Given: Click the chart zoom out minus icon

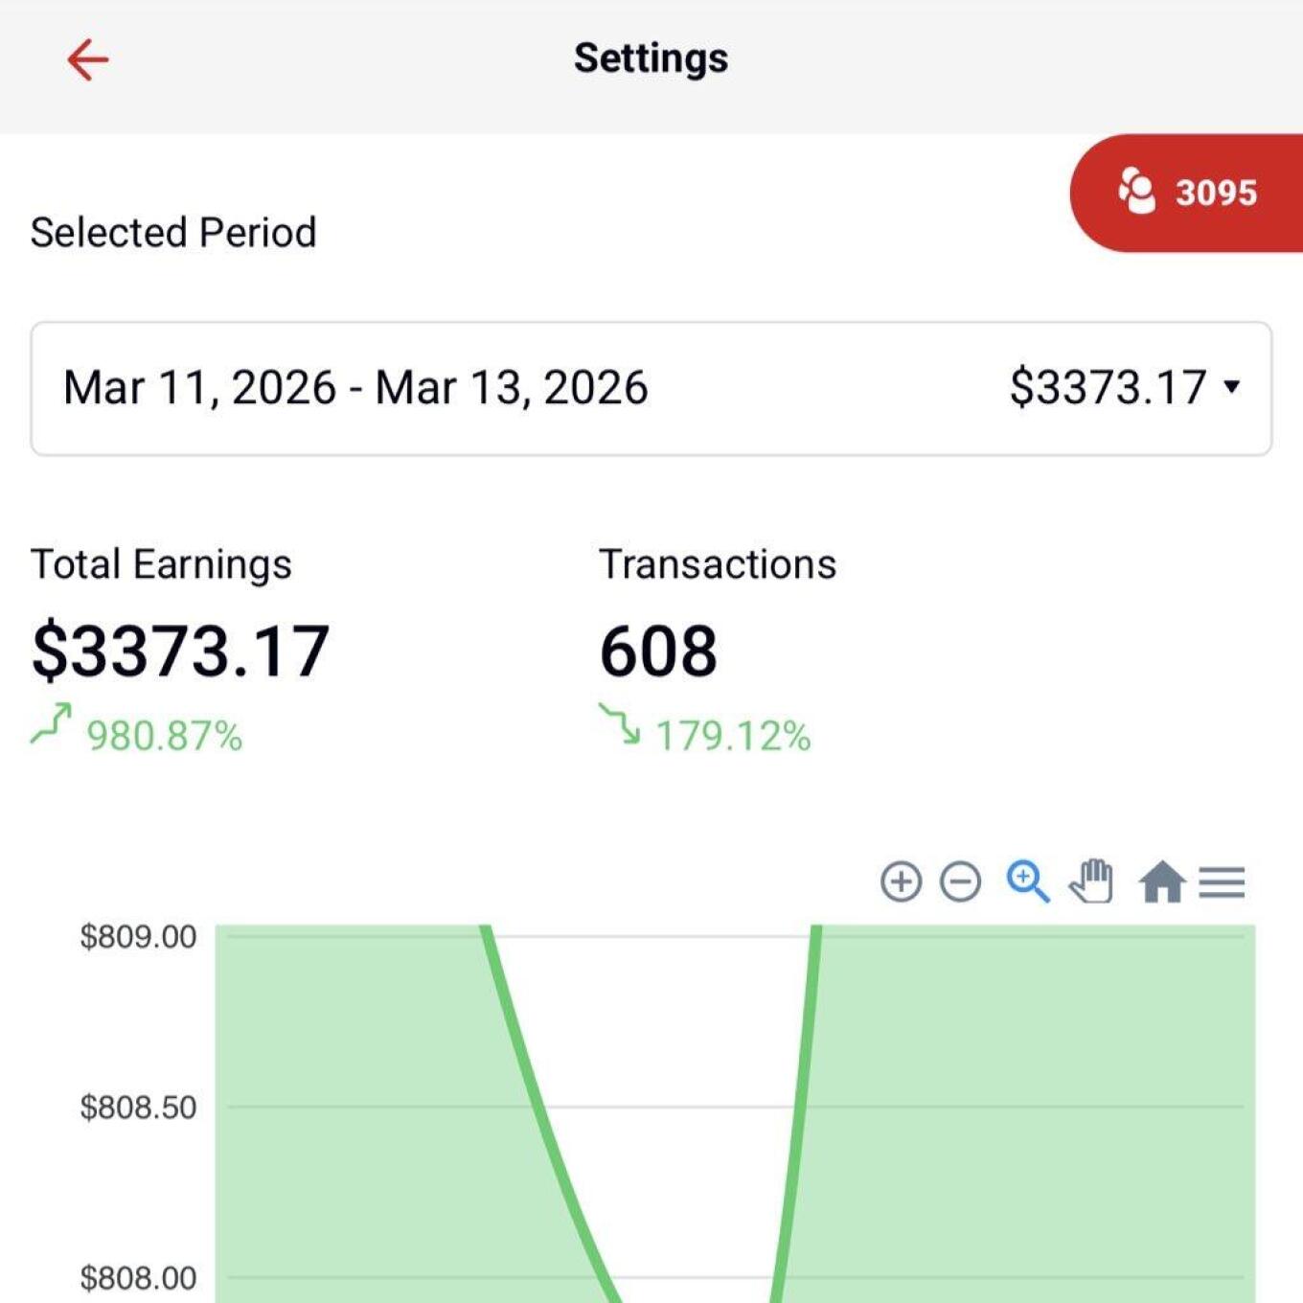Looking at the screenshot, I should (960, 881).
